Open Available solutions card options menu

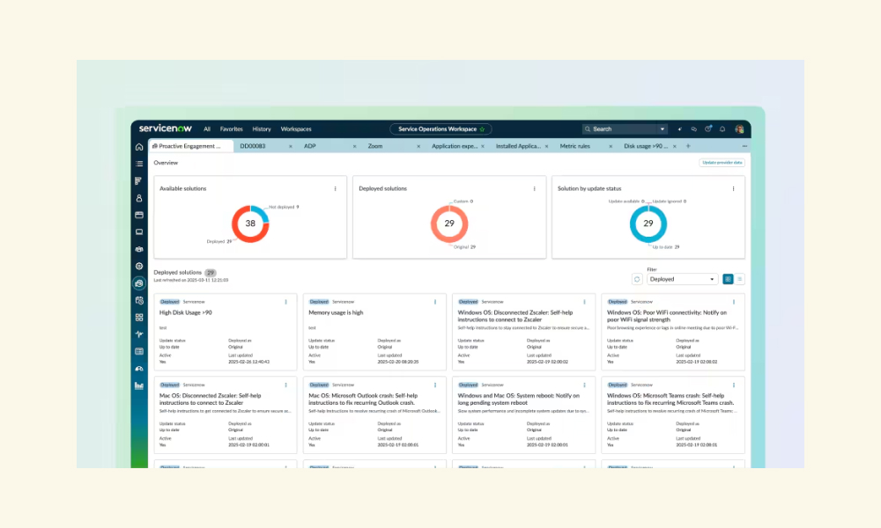tap(336, 188)
